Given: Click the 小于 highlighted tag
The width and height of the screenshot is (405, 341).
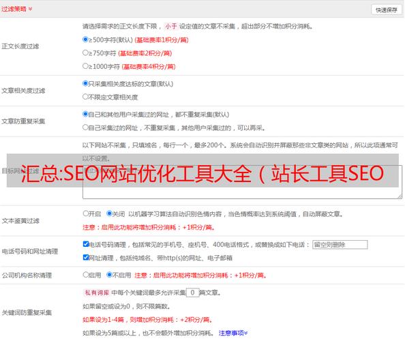Looking at the screenshot, I should [171, 27].
